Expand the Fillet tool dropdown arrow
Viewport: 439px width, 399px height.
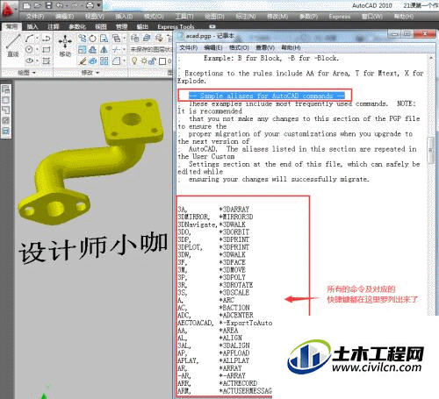124,61
